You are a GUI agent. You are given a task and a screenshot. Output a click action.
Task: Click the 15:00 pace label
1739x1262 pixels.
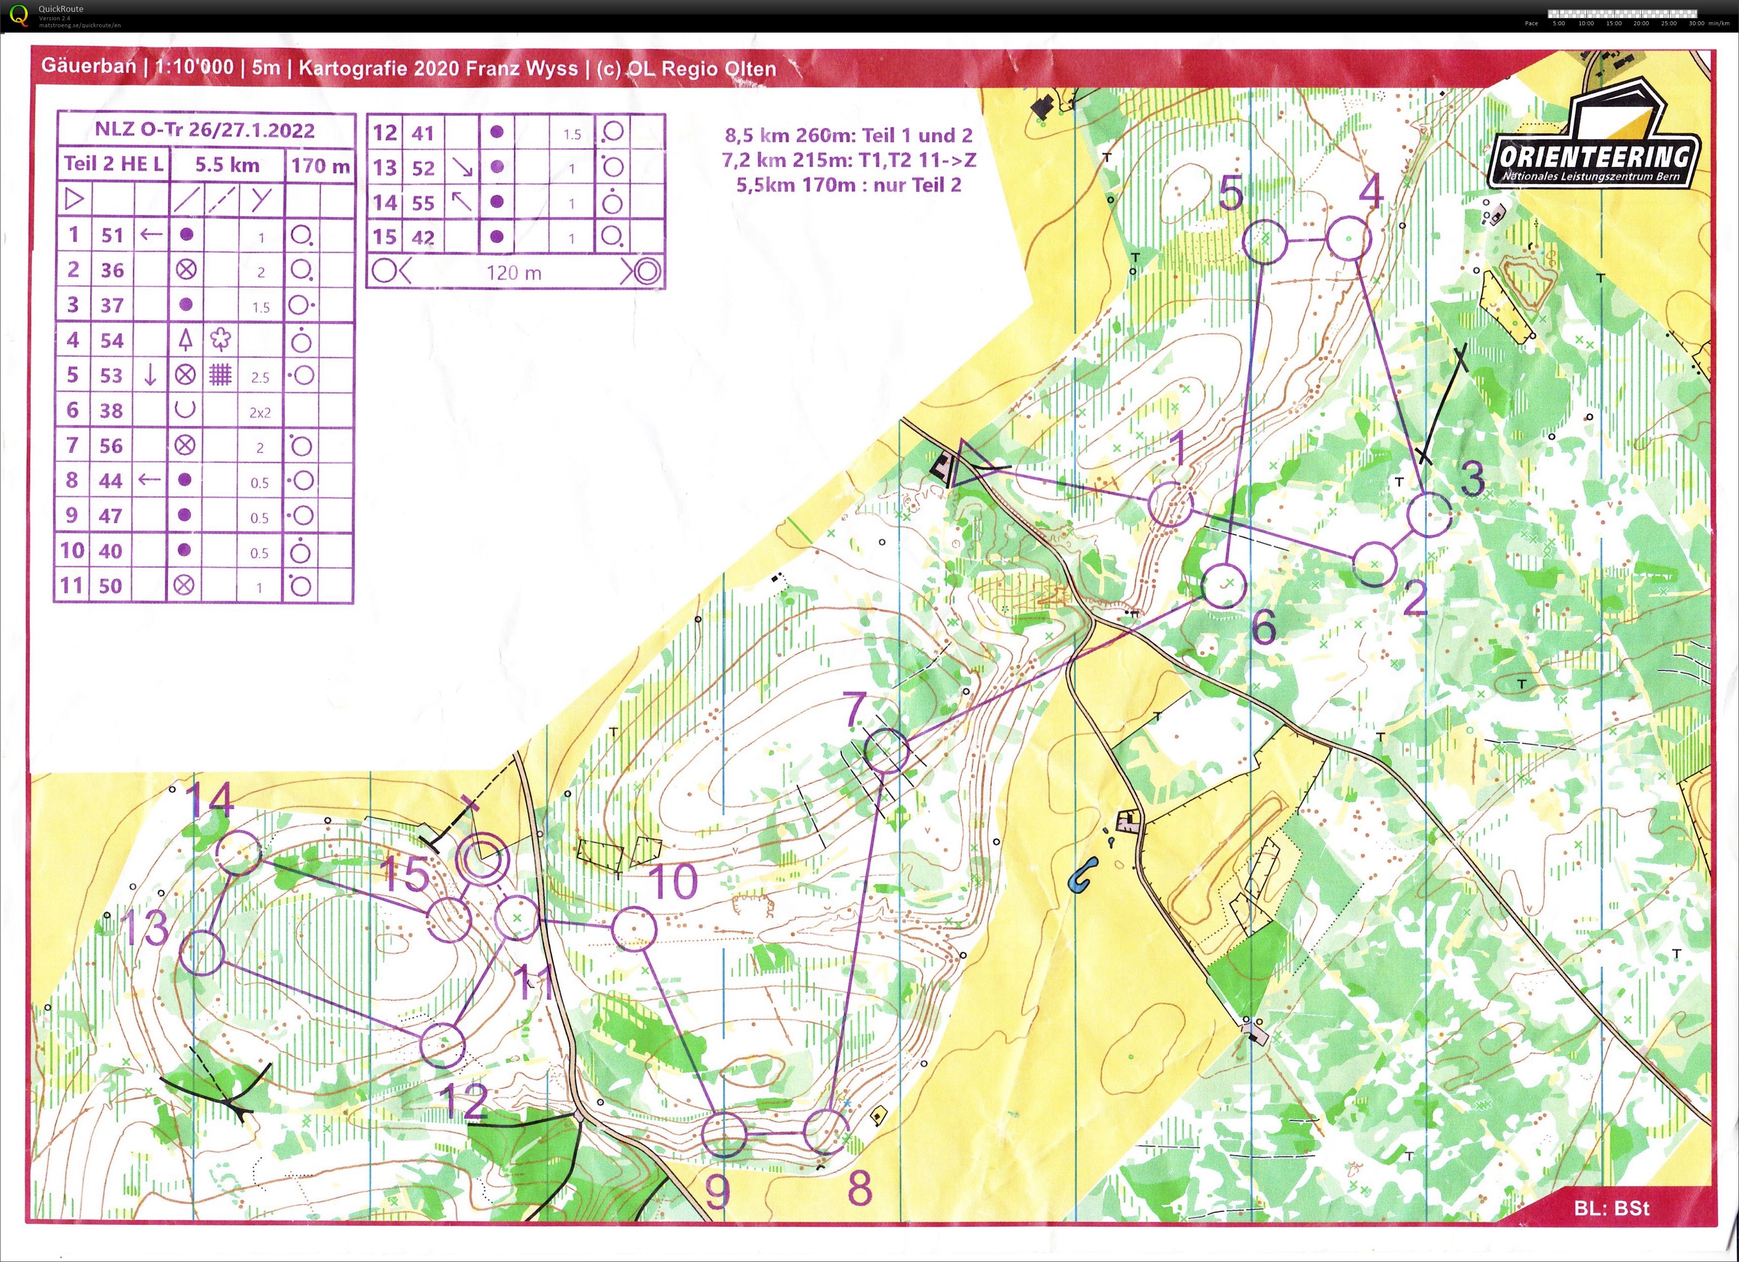pyautogui.click(x=1614, y=24)
